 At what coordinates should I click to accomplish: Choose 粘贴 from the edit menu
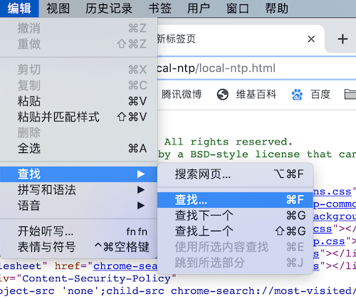coord(78,101)
